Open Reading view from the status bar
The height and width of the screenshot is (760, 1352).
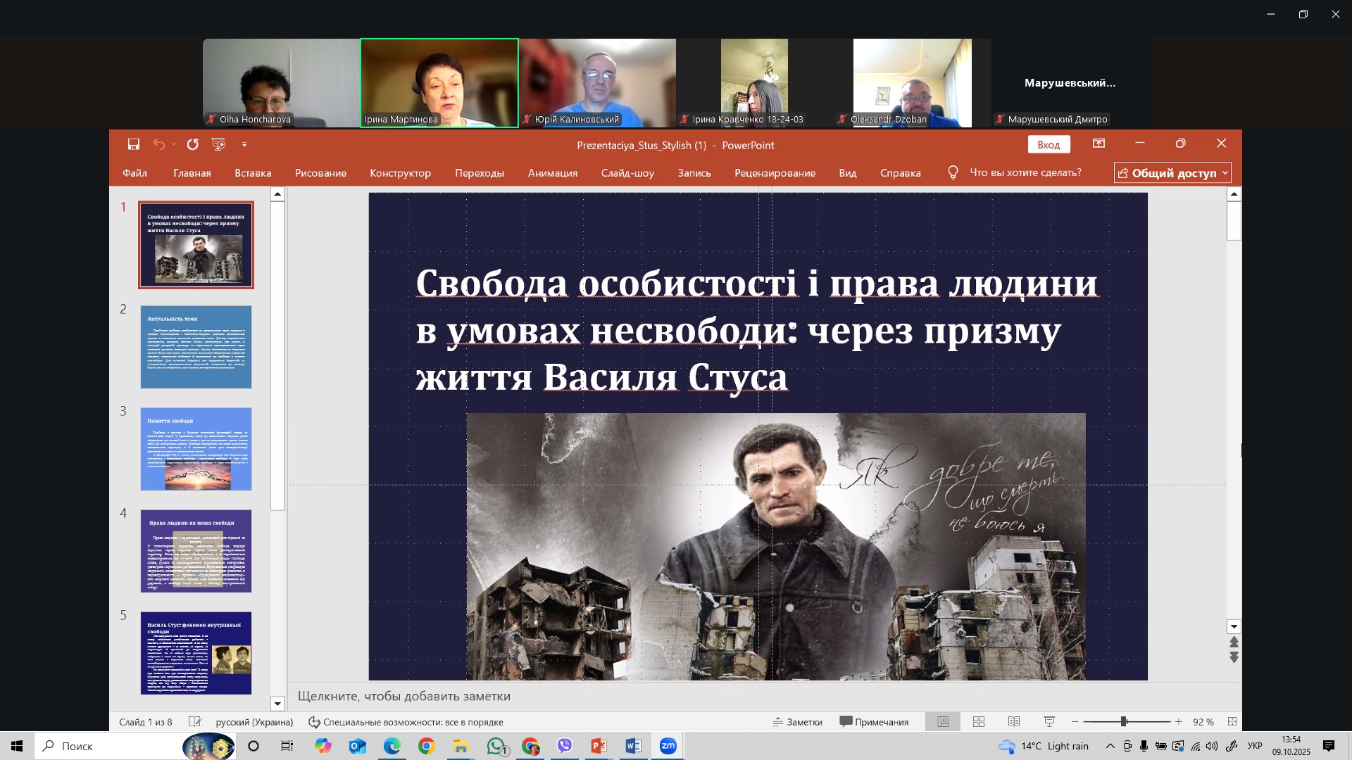1014,722
